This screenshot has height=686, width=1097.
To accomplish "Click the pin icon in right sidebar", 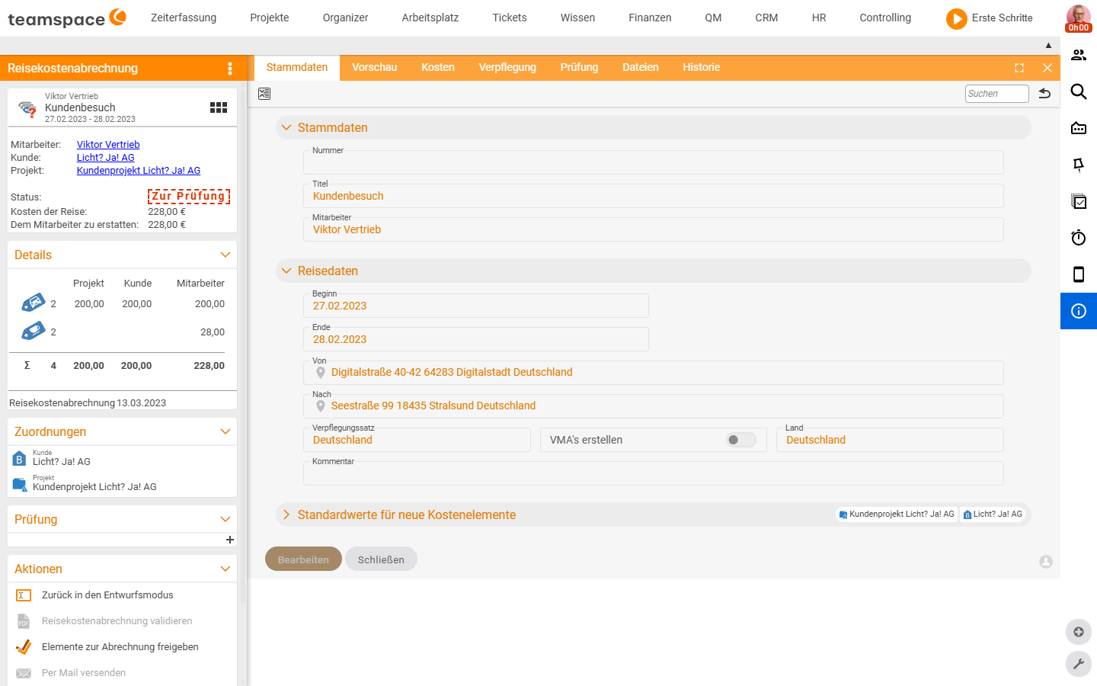I will click(x=1079, y=165).
